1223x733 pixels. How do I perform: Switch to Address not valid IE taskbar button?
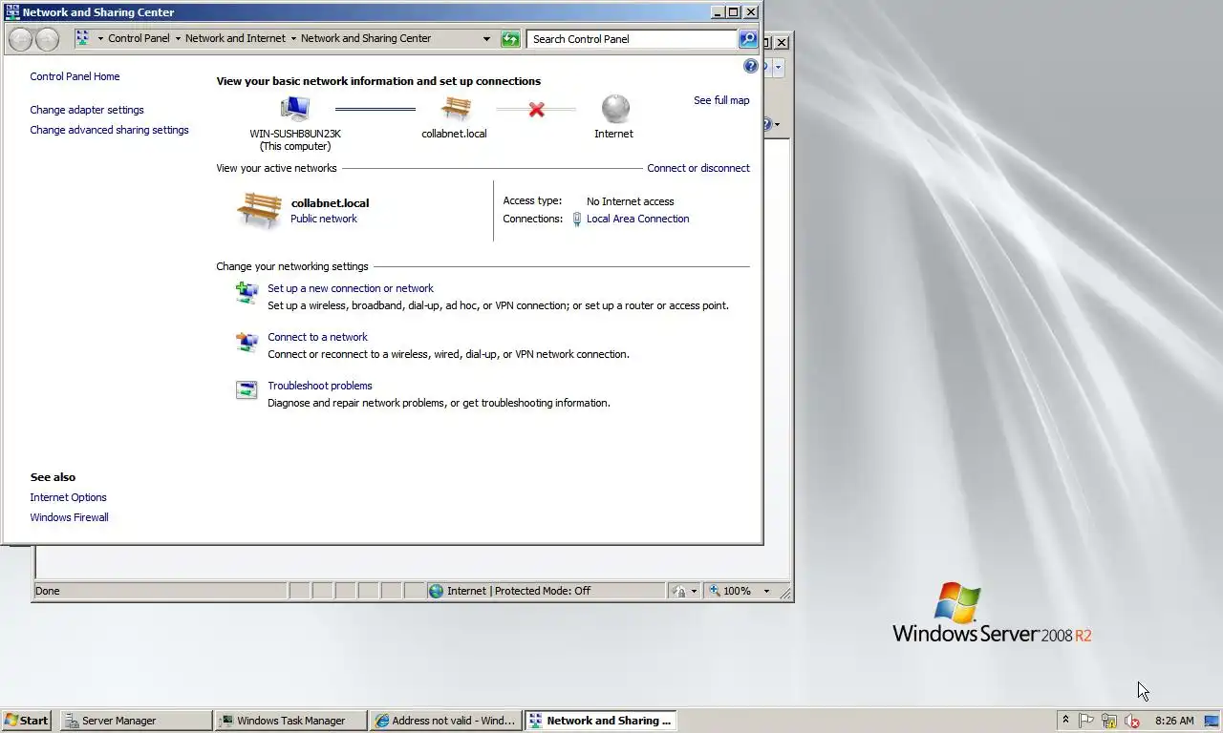pyautogui.click(x=446, y=721)
